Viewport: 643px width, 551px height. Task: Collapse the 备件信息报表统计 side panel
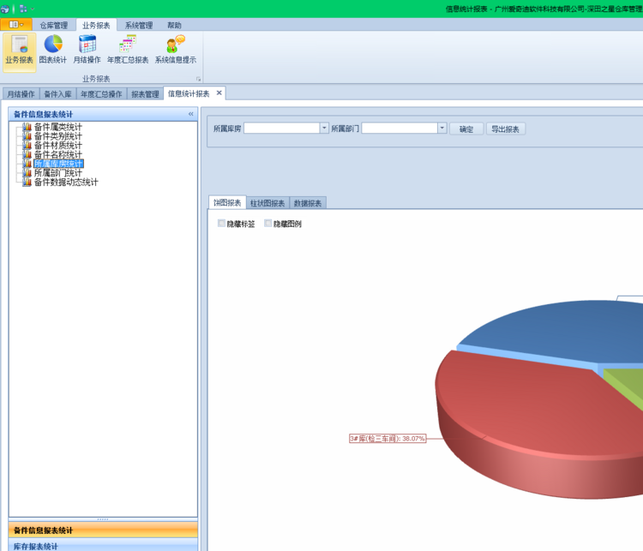(x=190, y=114)
